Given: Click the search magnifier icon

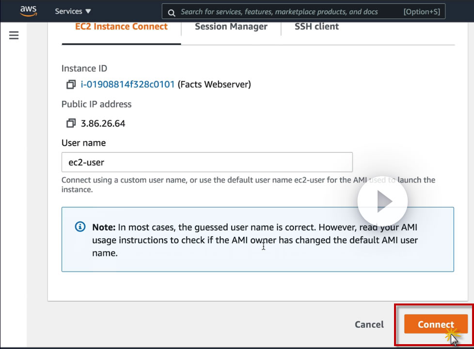Looking at the screenshot, I should click(172, 13).
